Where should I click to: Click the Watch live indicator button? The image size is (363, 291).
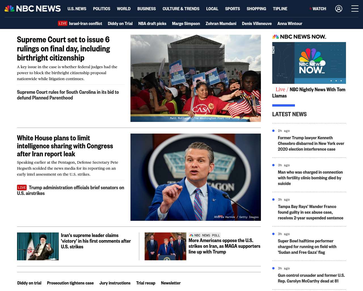318,9
